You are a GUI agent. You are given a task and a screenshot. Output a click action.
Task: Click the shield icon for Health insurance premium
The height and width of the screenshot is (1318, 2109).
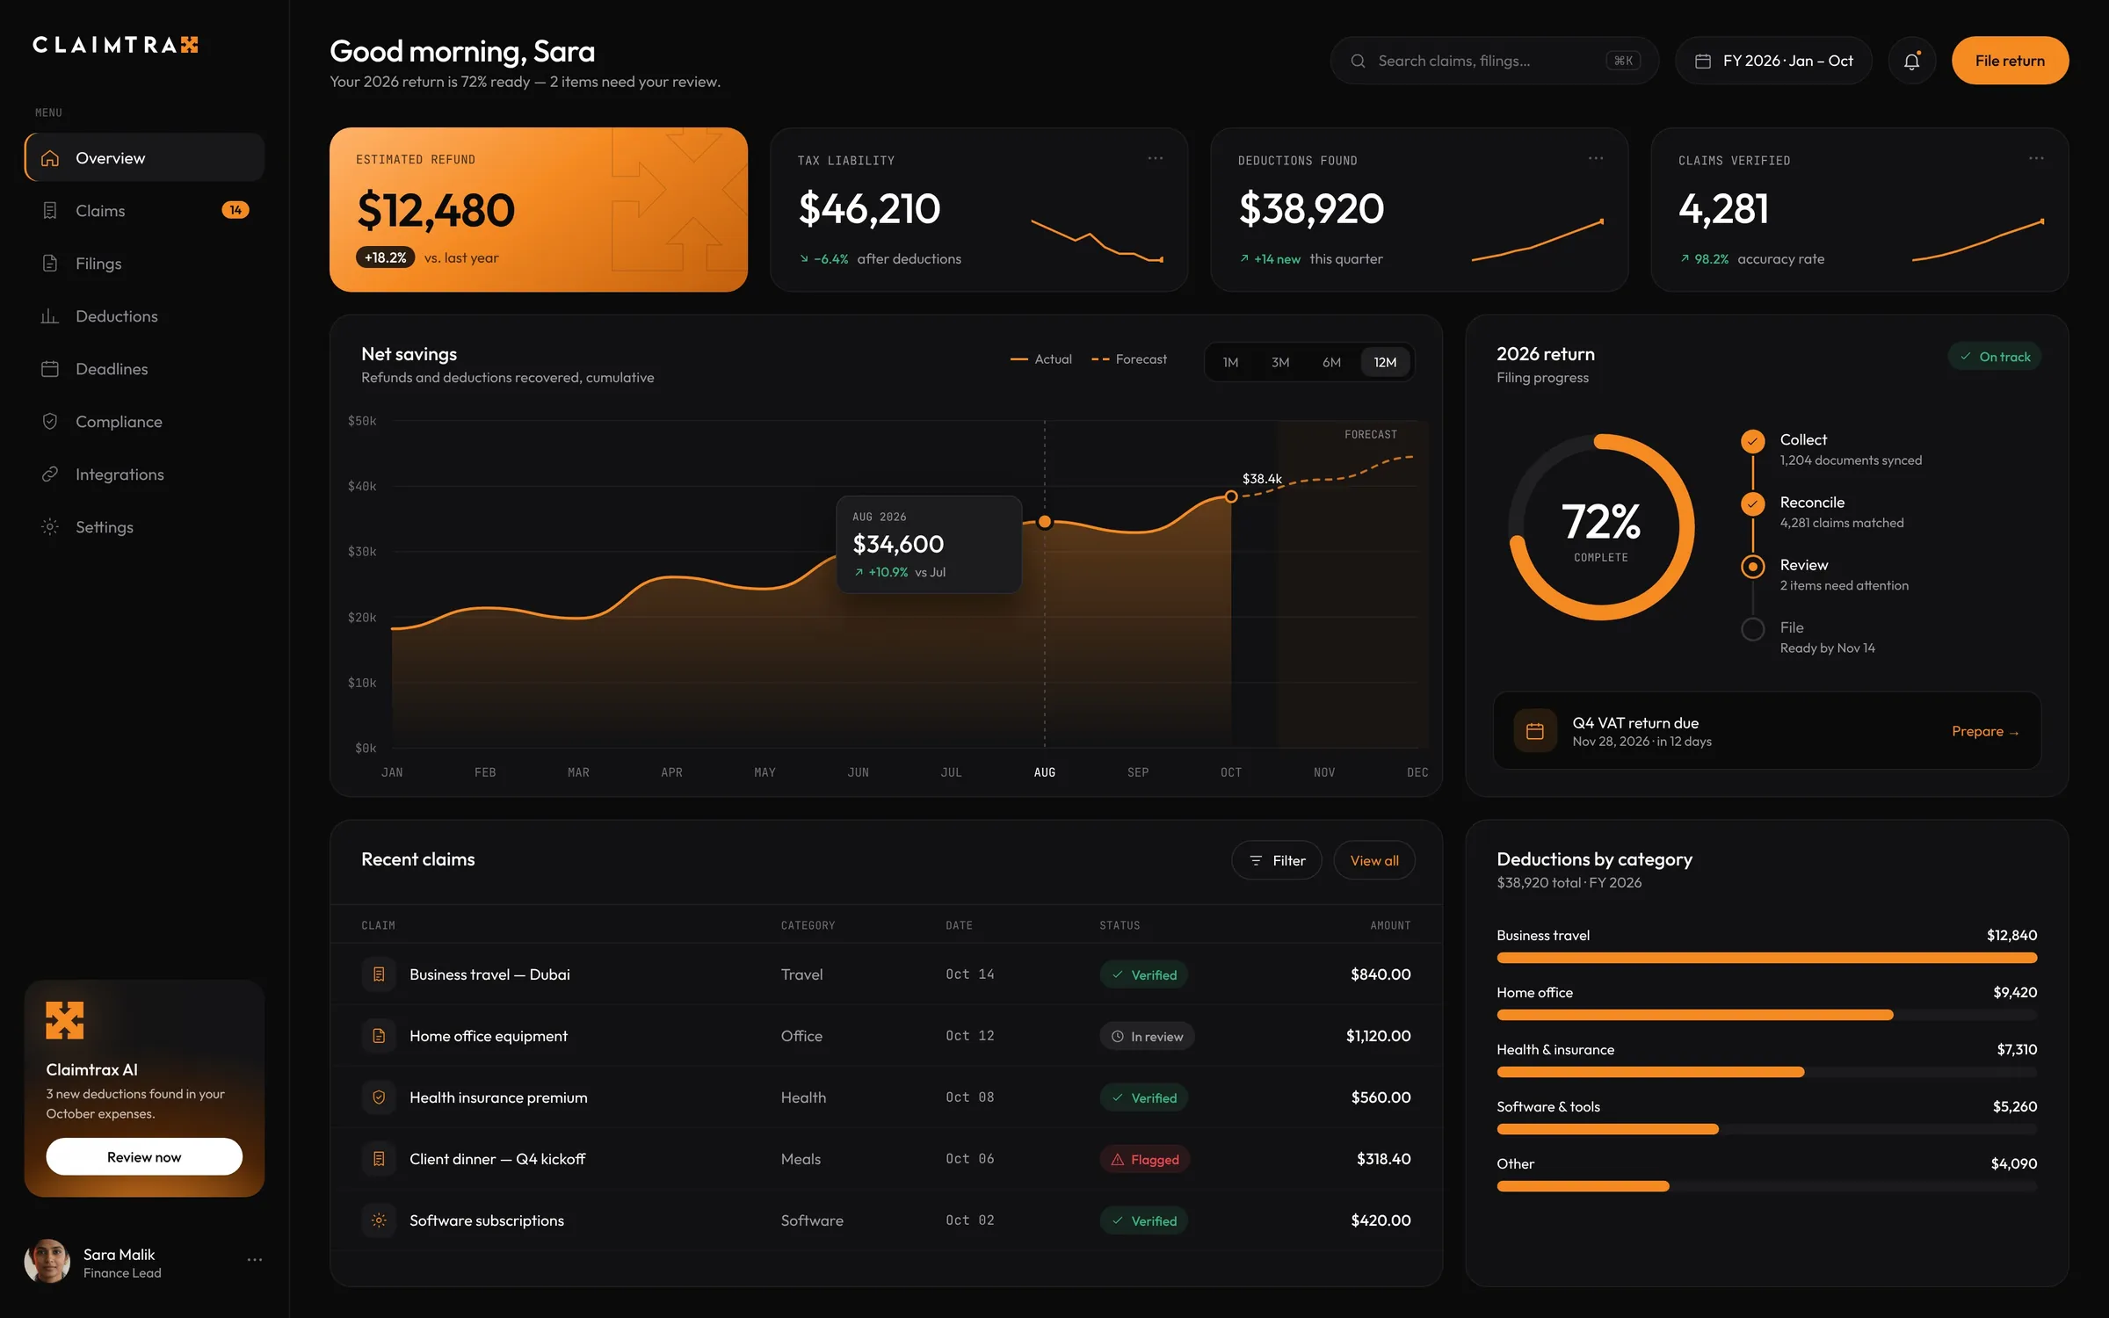tap(379, 1097)
